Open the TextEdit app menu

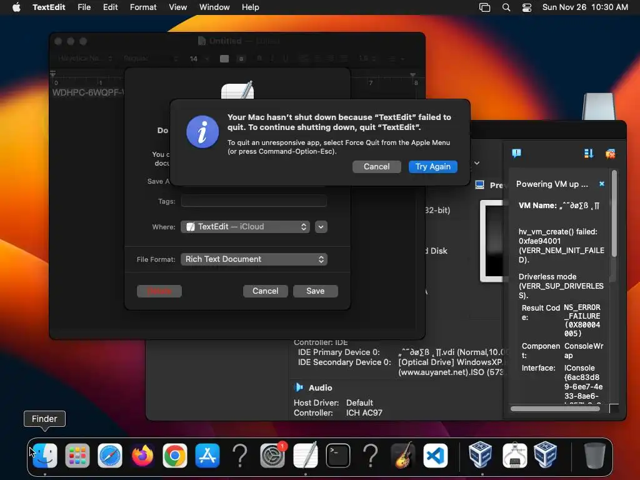coord(49,7)
